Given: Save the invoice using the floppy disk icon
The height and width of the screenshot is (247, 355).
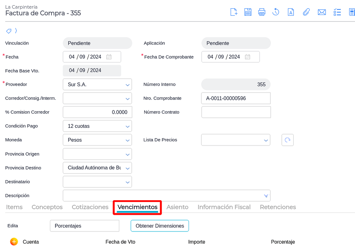Looking at the screenshot, I should point(248,12).
